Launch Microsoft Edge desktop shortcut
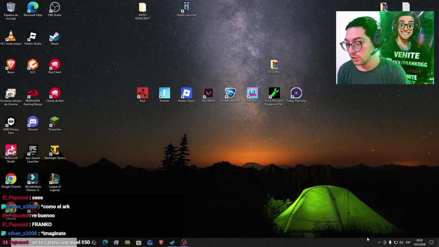The height and width of the screenshot is (247, 439). pyautogui.click(x=33, y=9)
